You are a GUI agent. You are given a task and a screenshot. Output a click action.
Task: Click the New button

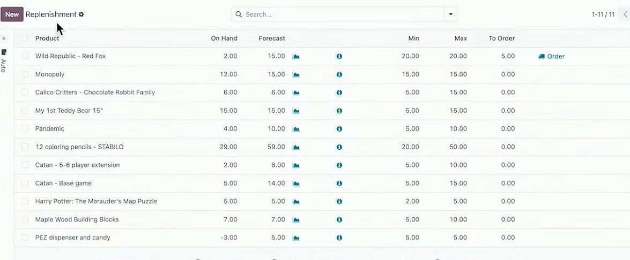[x=12, y=14]
